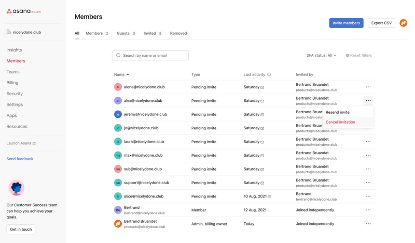Click the Get in touch button

pos(21,229)
